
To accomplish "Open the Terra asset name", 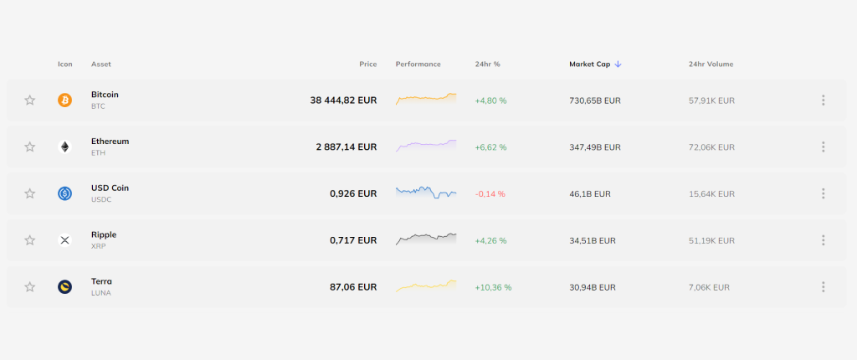I will coord(101,281).
